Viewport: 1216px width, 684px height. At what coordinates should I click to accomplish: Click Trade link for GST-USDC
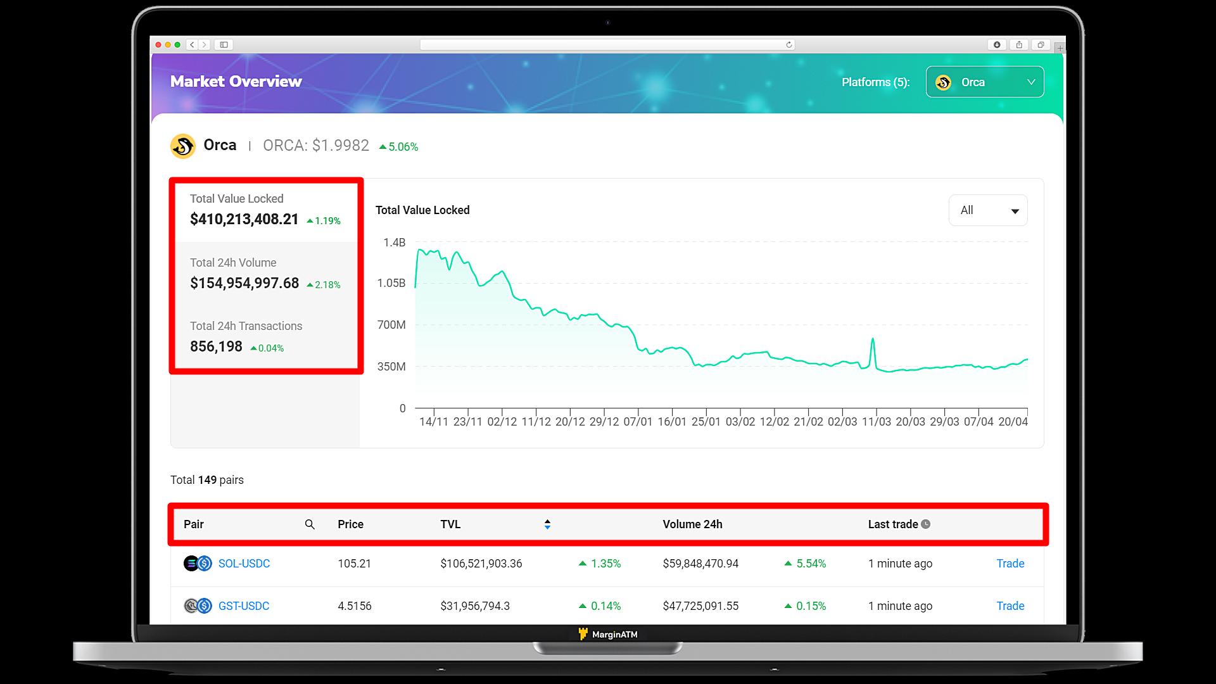point(1010,606)
